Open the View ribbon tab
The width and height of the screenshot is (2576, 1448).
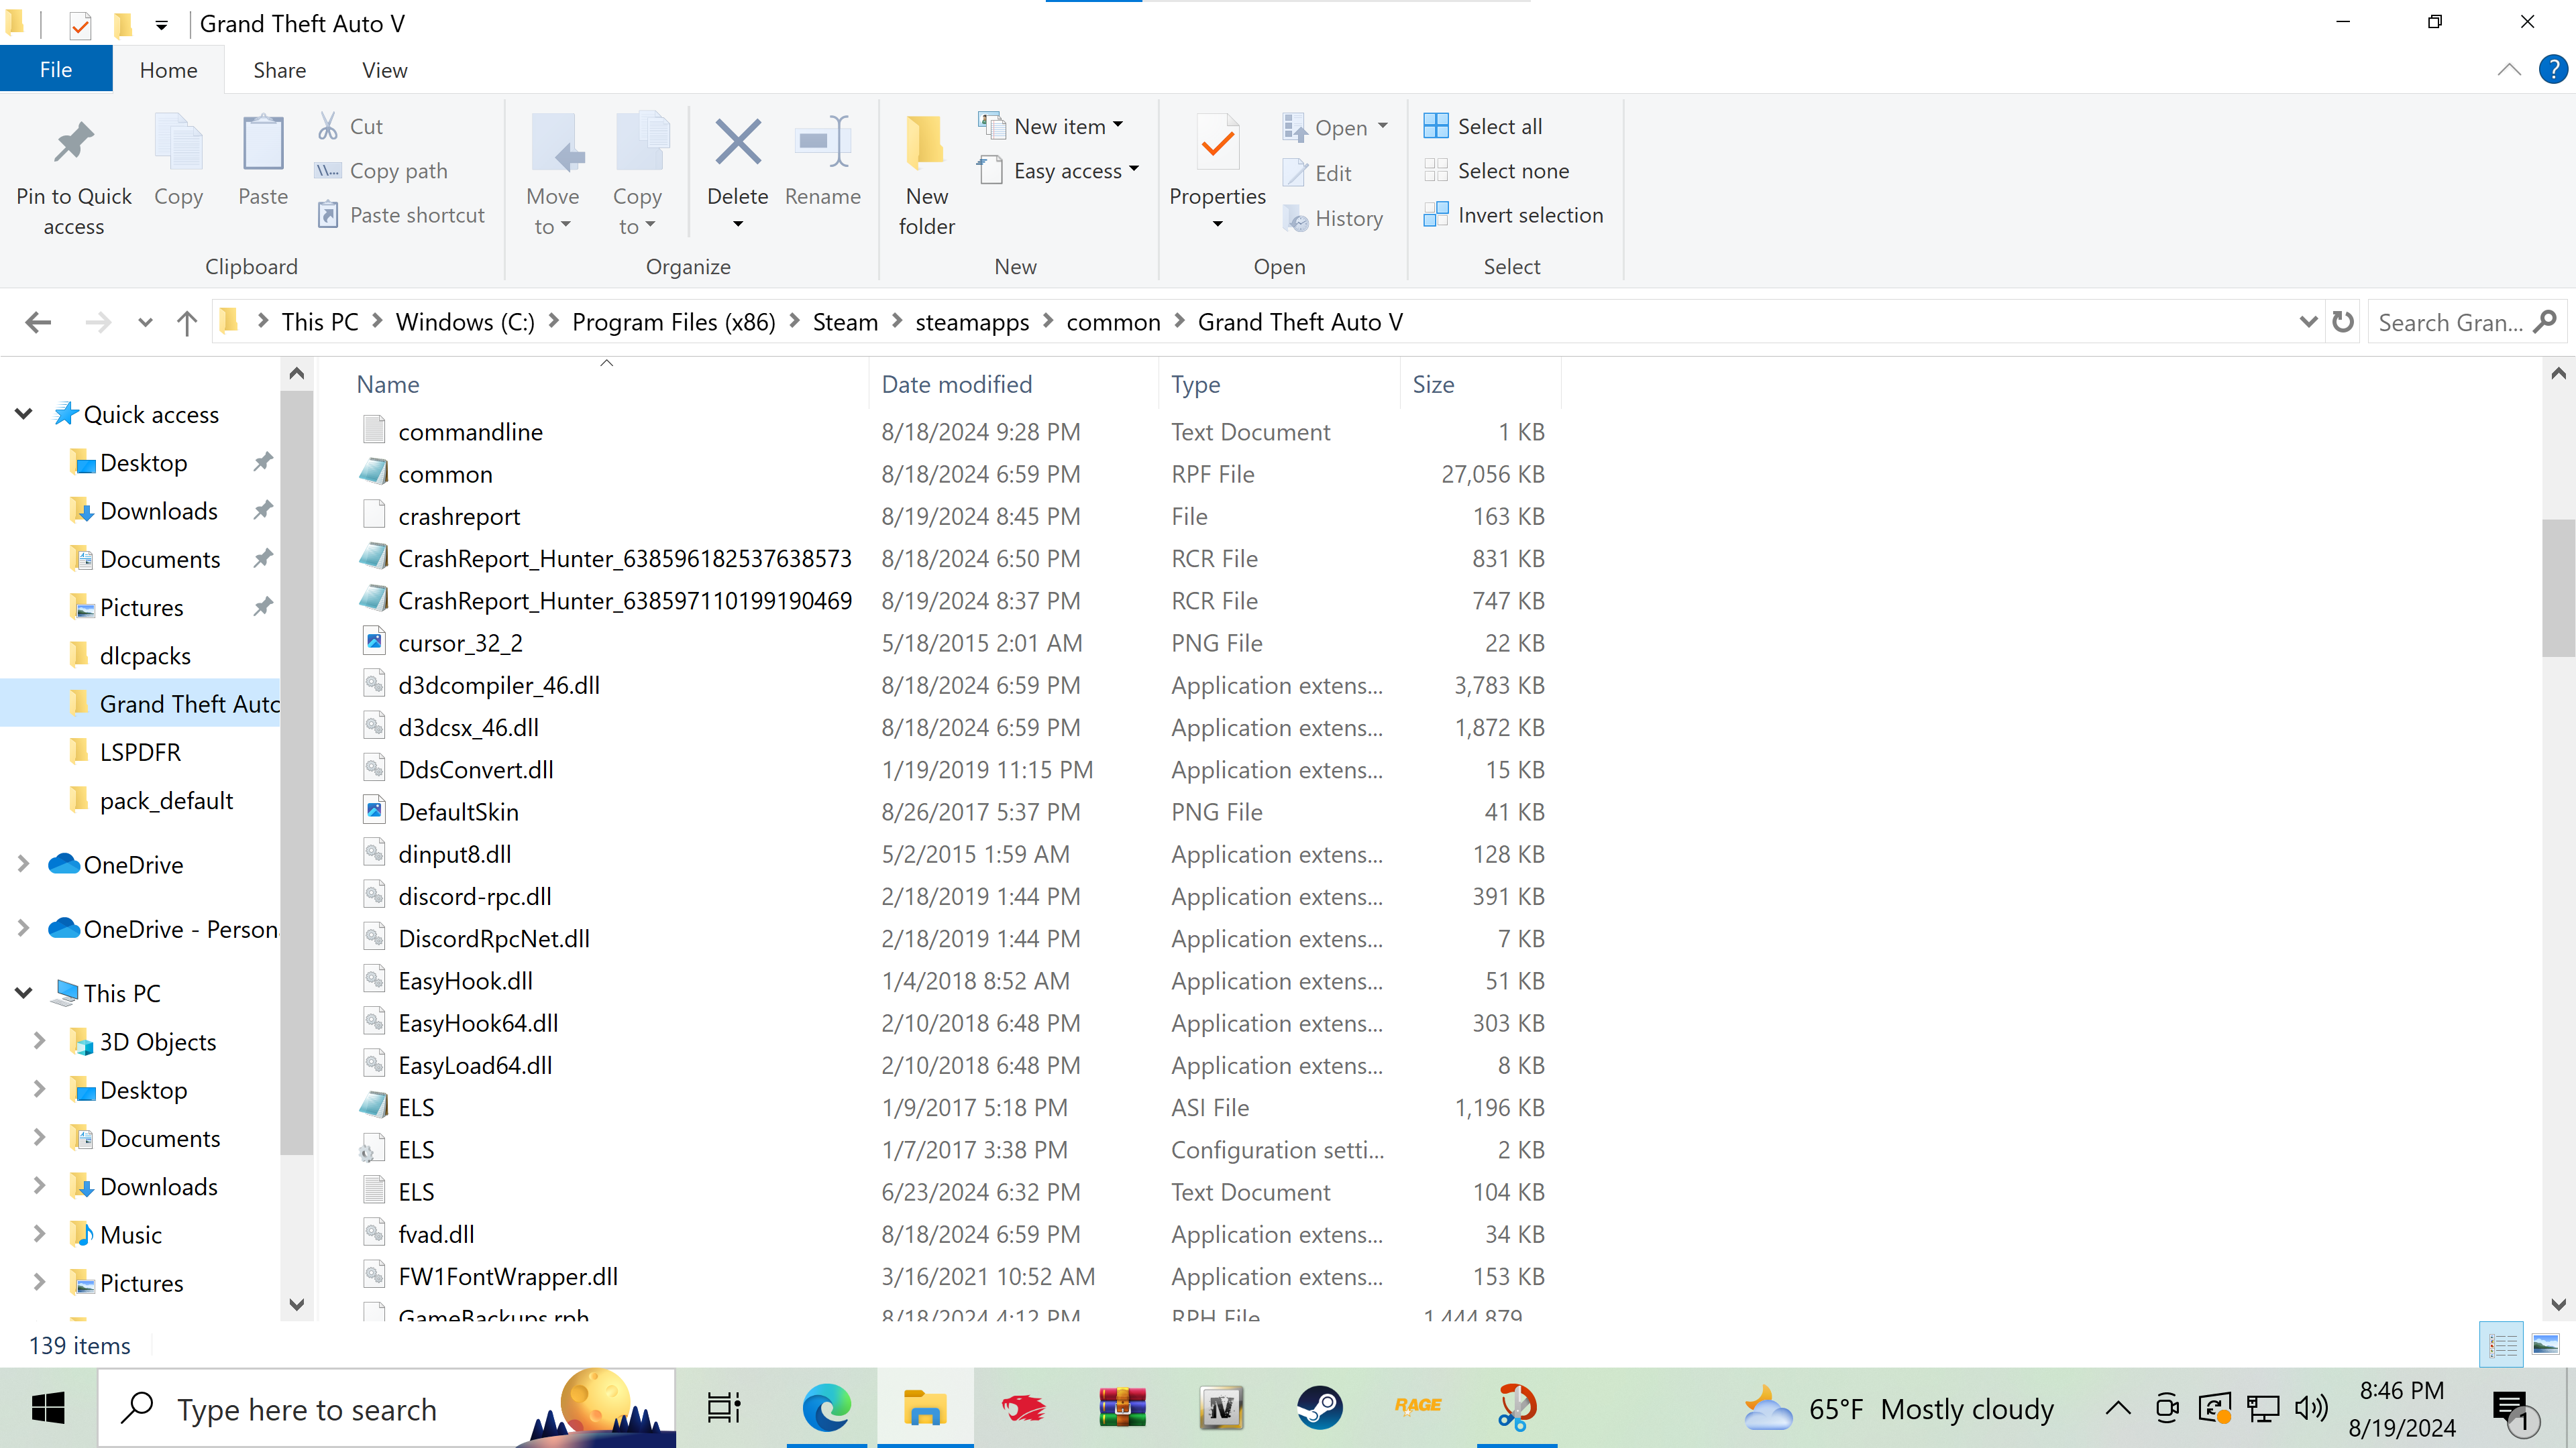(x=384, y=70)
